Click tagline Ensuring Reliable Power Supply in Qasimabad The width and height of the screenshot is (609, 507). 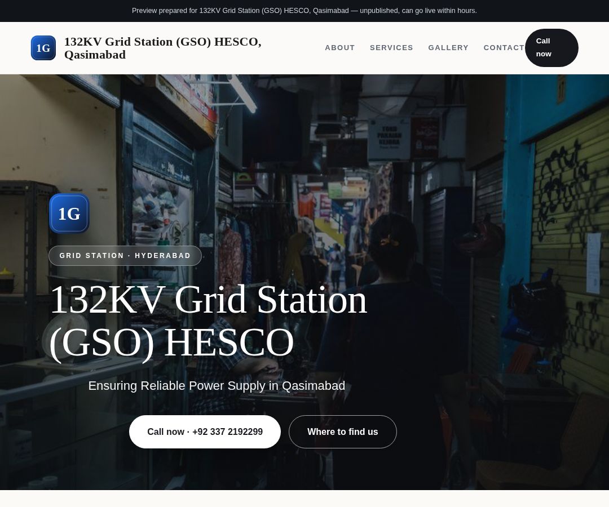(x=217, y=385)
